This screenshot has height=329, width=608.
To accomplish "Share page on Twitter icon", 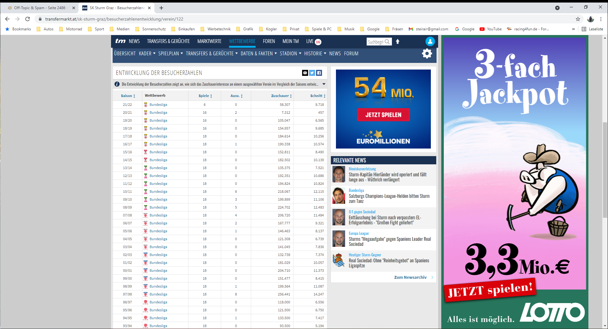I will click(x=312, y=73).
